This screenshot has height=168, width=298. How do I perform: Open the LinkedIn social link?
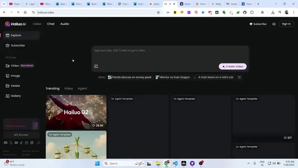[32, 143]
